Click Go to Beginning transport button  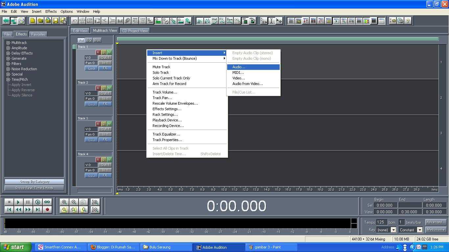[x=9, y=209]
